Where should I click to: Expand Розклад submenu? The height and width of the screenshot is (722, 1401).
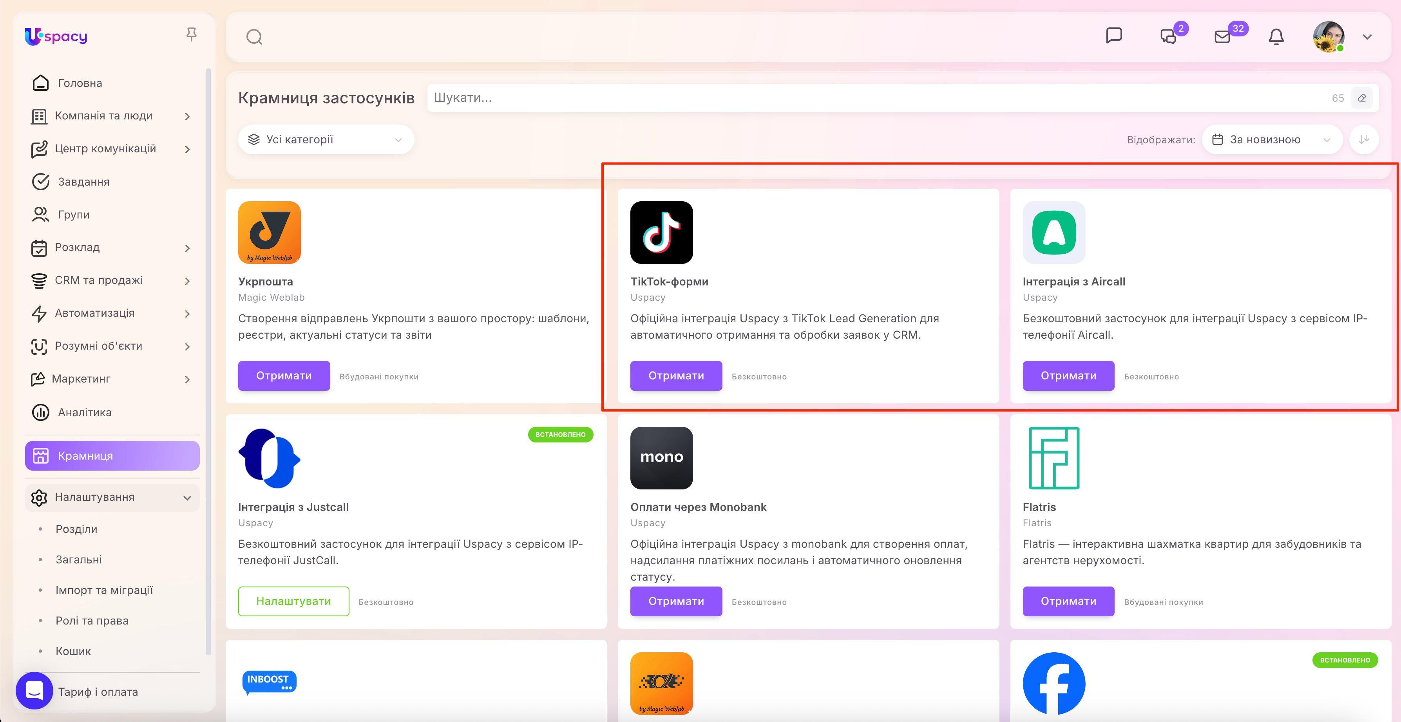[187, 248]
